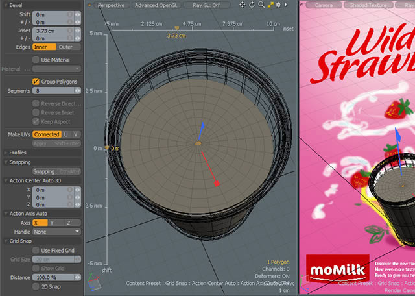The height and width of the screenshot is (296, 415).
Task: Select the Outer edges option
Action: coord(69,47)
